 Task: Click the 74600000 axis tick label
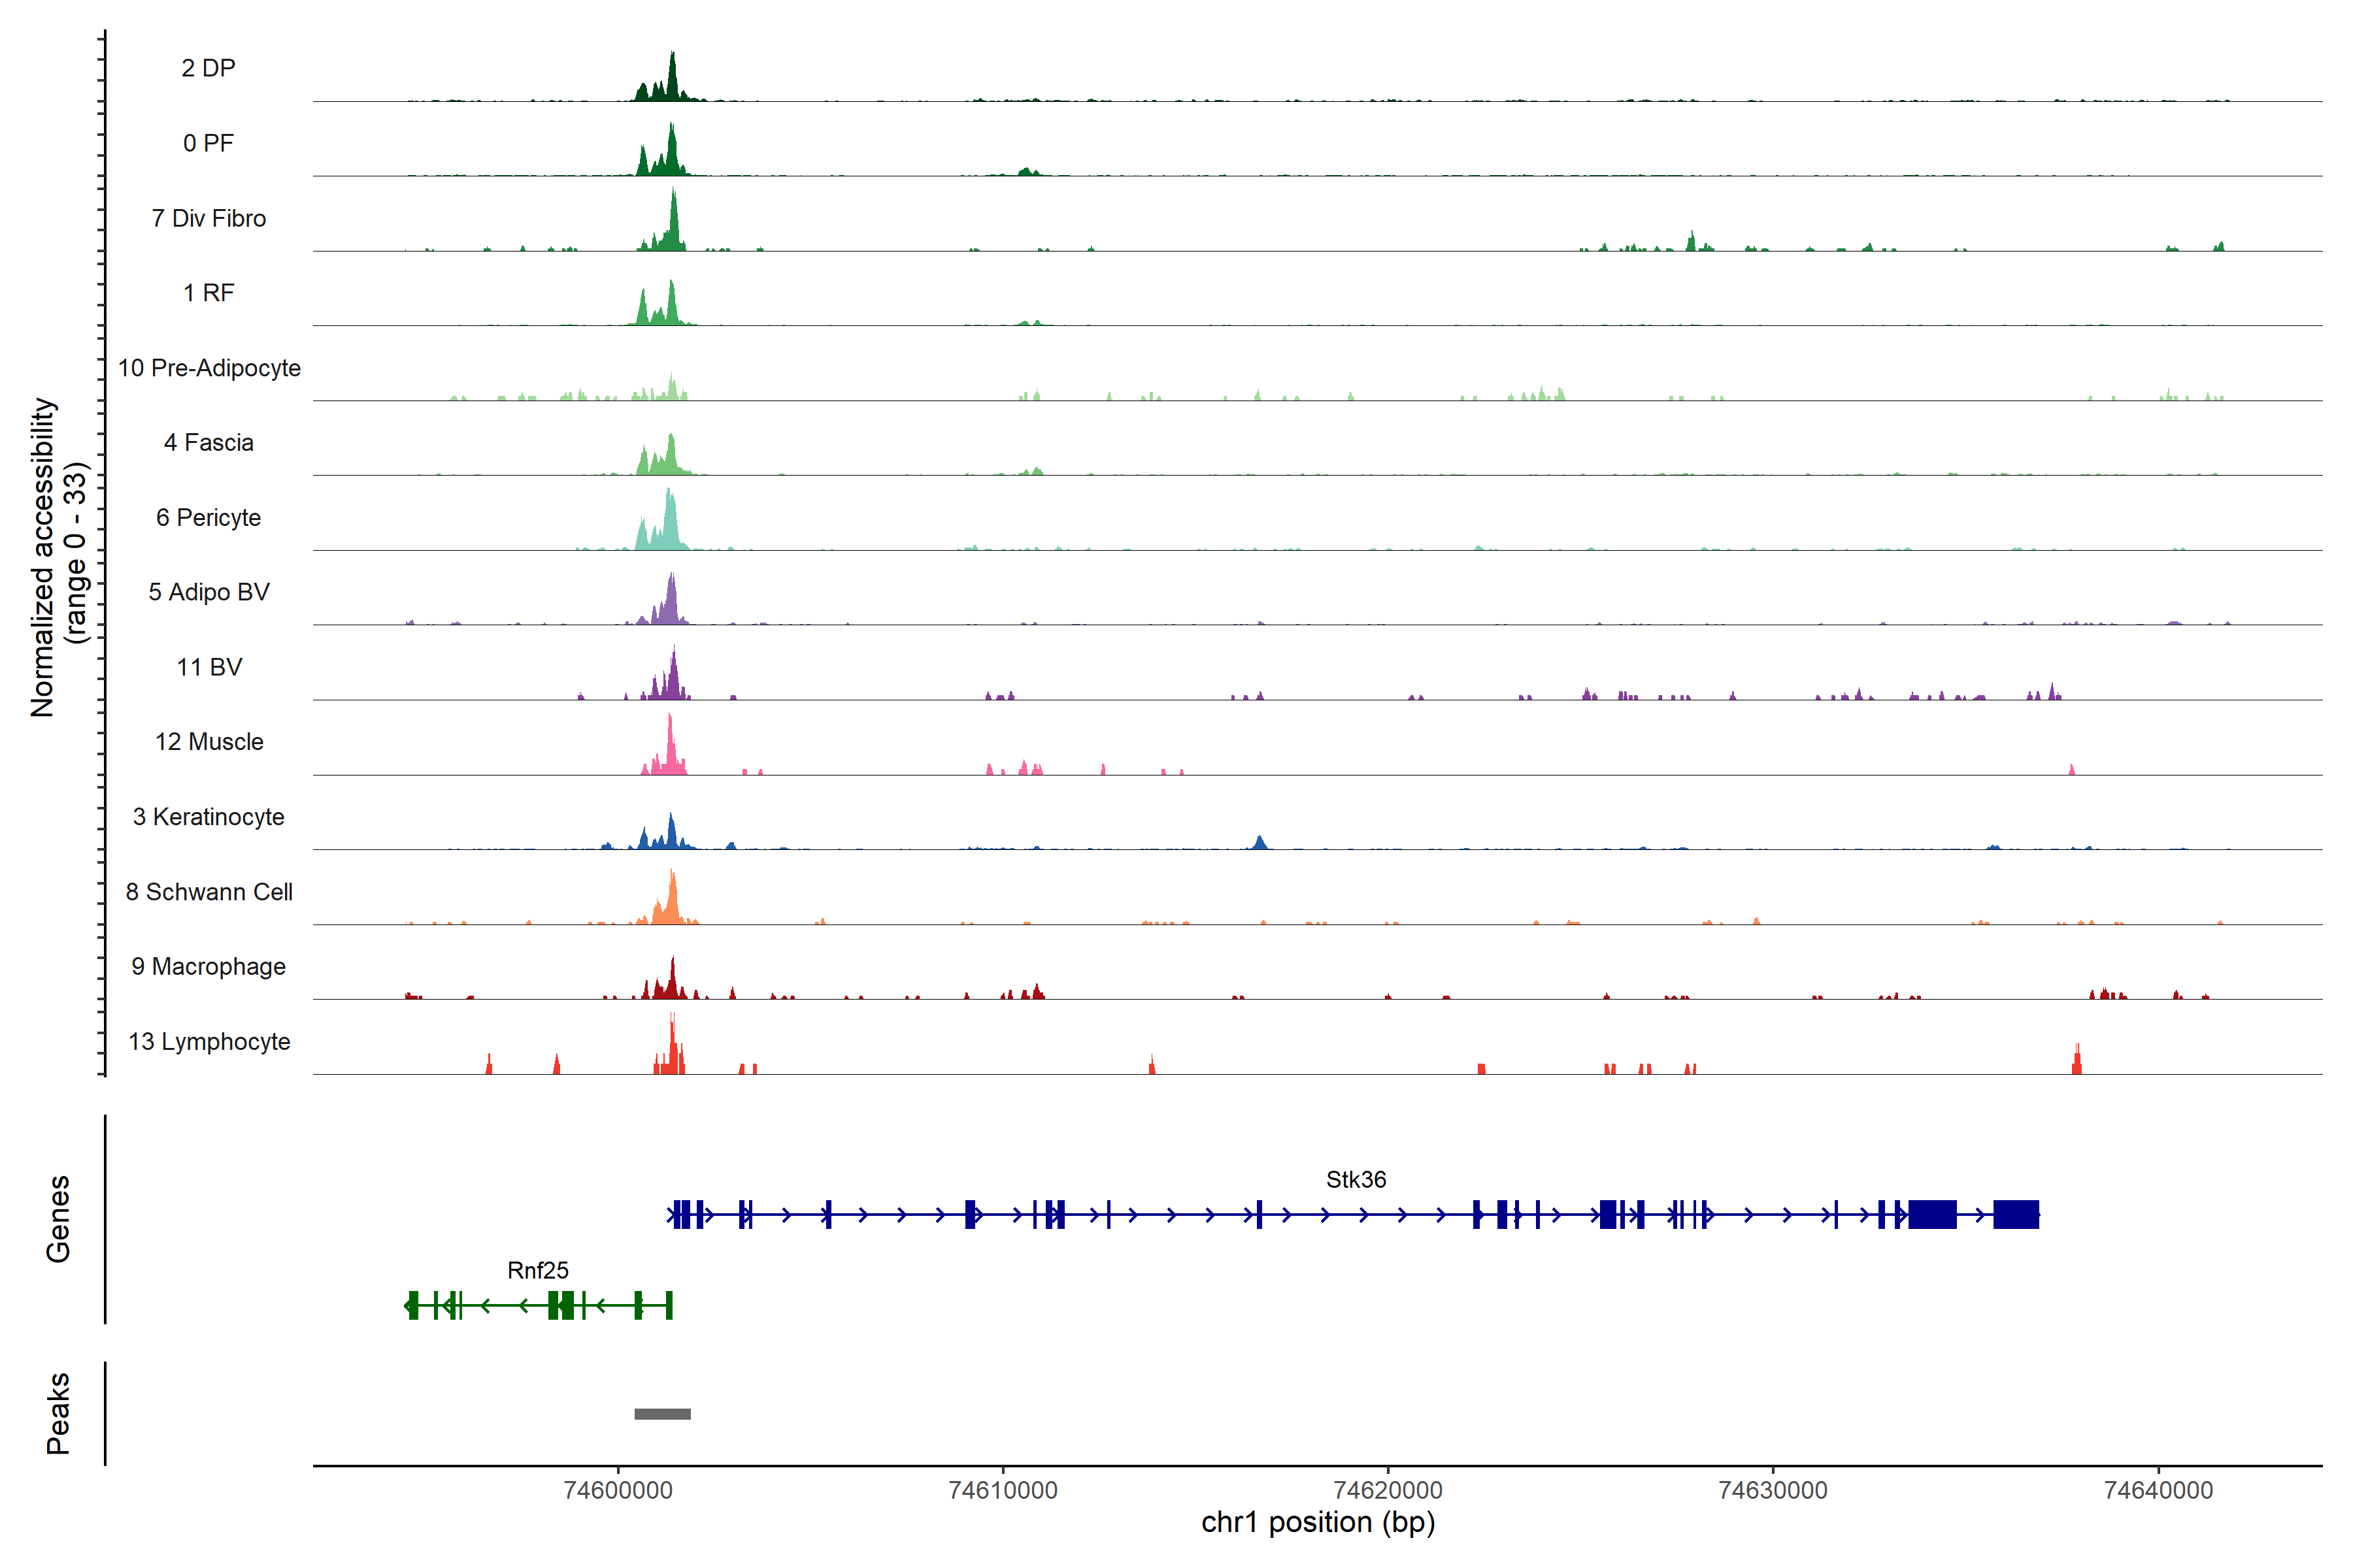(x=617, y=1490)
